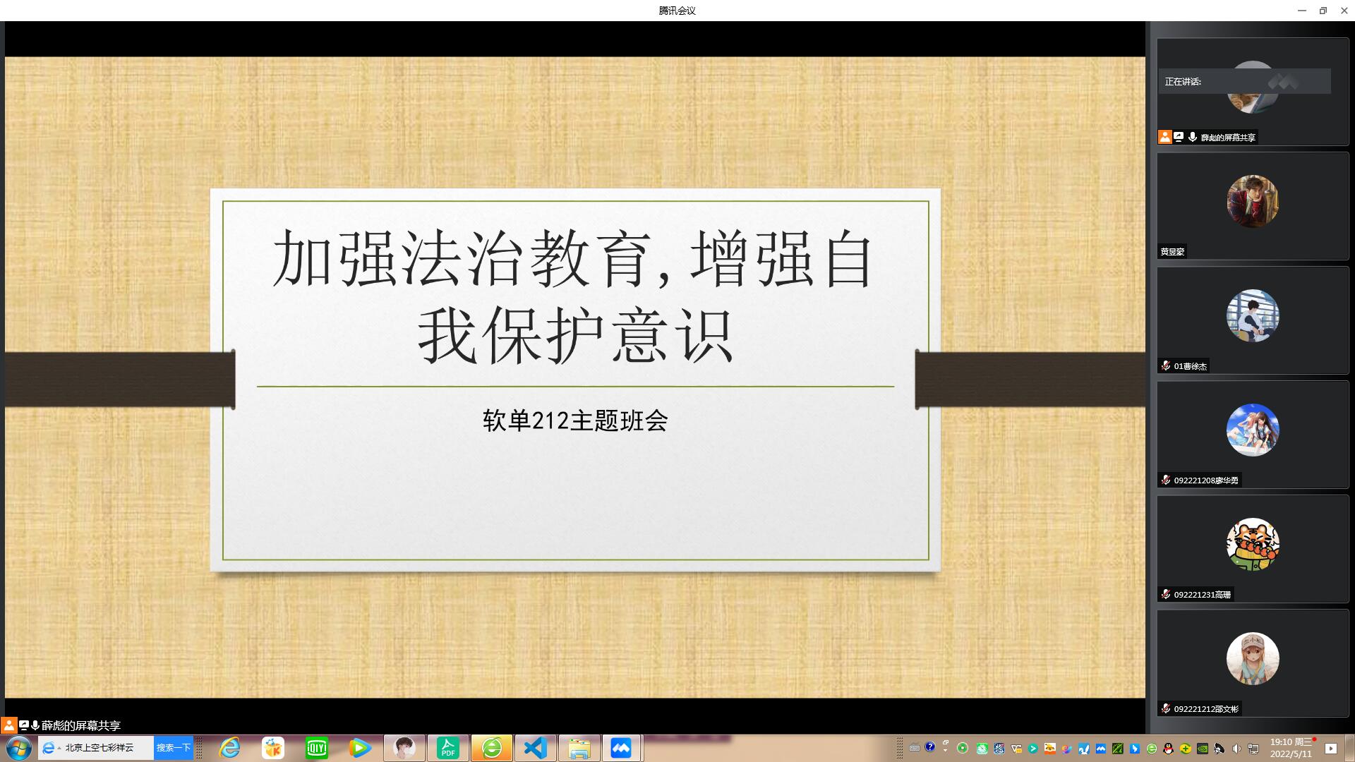Switch to Visual Studio Code in the taskbar
The image size is (1355, 762).
tap(536, 748)
